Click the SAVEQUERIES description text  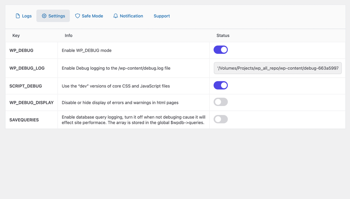[133, 120]
